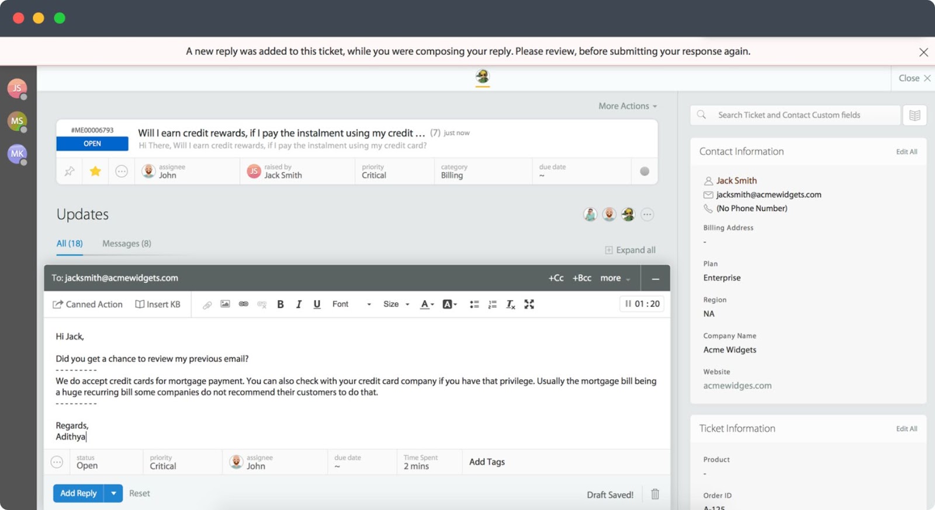Toggle the yellow star favorite on ticket

point(95,171)
